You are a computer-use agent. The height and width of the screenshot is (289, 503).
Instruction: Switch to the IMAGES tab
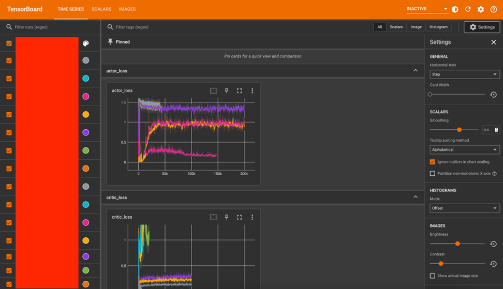click(x=127, y=9)
